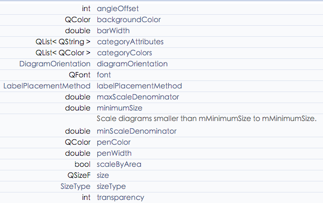Click the font attribute link

(x=104, y=75)
